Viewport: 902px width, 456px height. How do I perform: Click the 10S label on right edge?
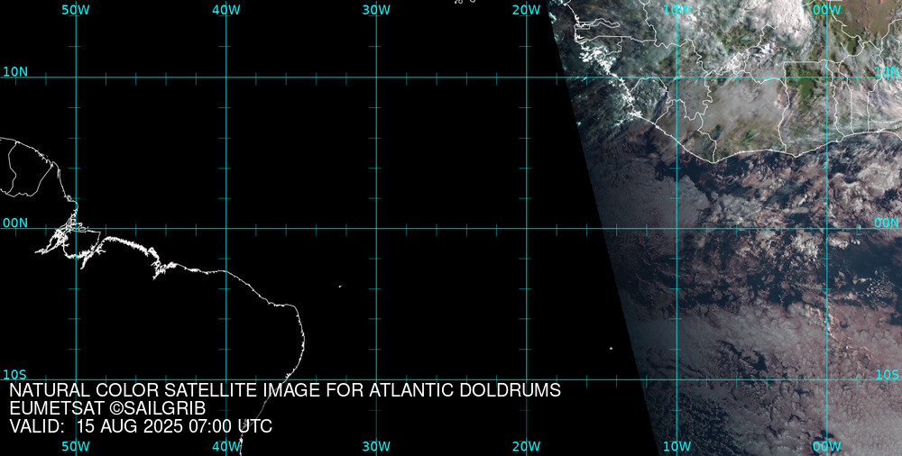pos(888,374)
